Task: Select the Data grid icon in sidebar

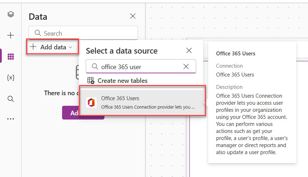Action: [11, 56]
